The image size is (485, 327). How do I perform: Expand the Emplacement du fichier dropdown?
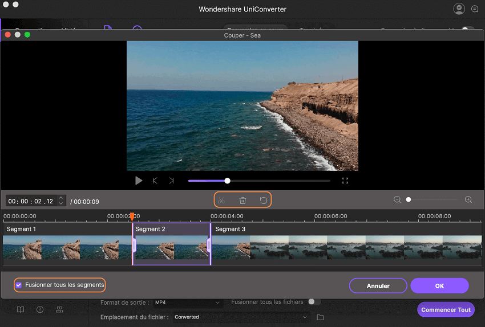(241, 317)
